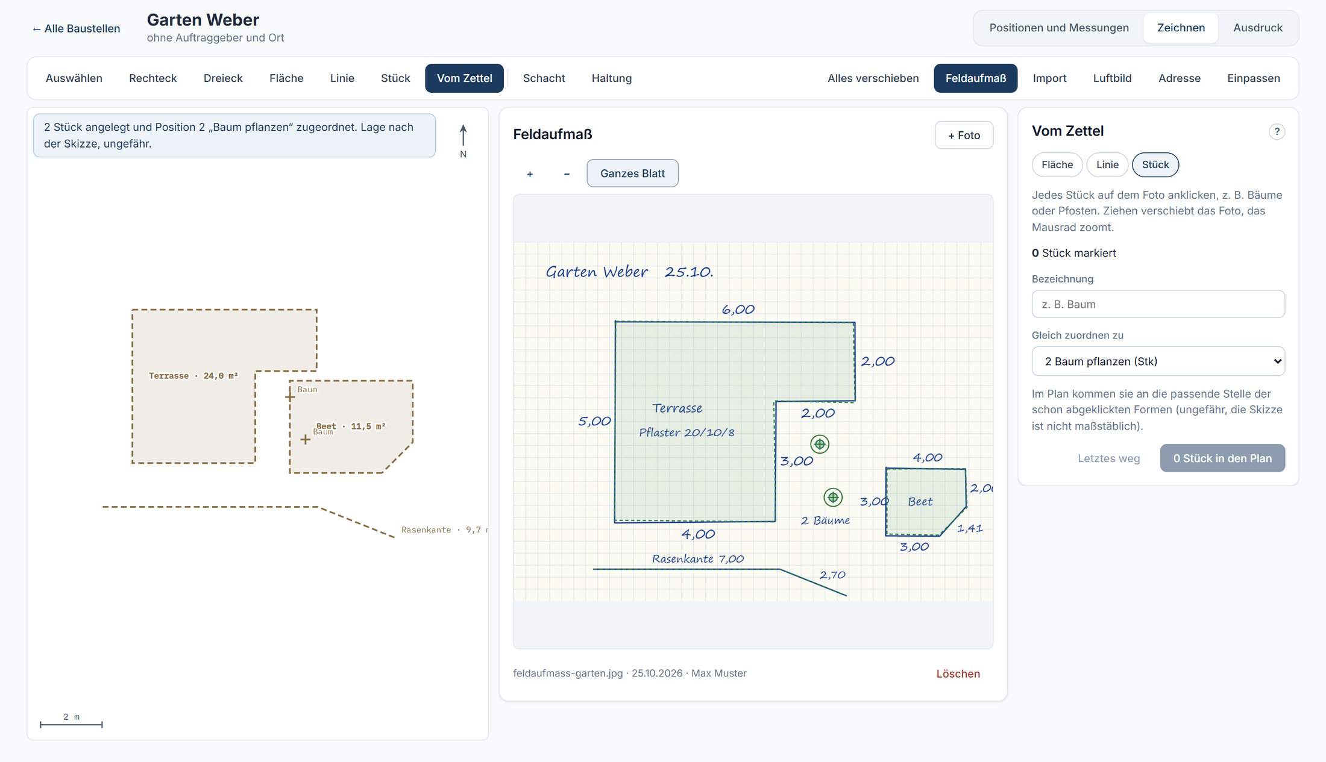Select the Beet shape in plan

tap(351, 426)
